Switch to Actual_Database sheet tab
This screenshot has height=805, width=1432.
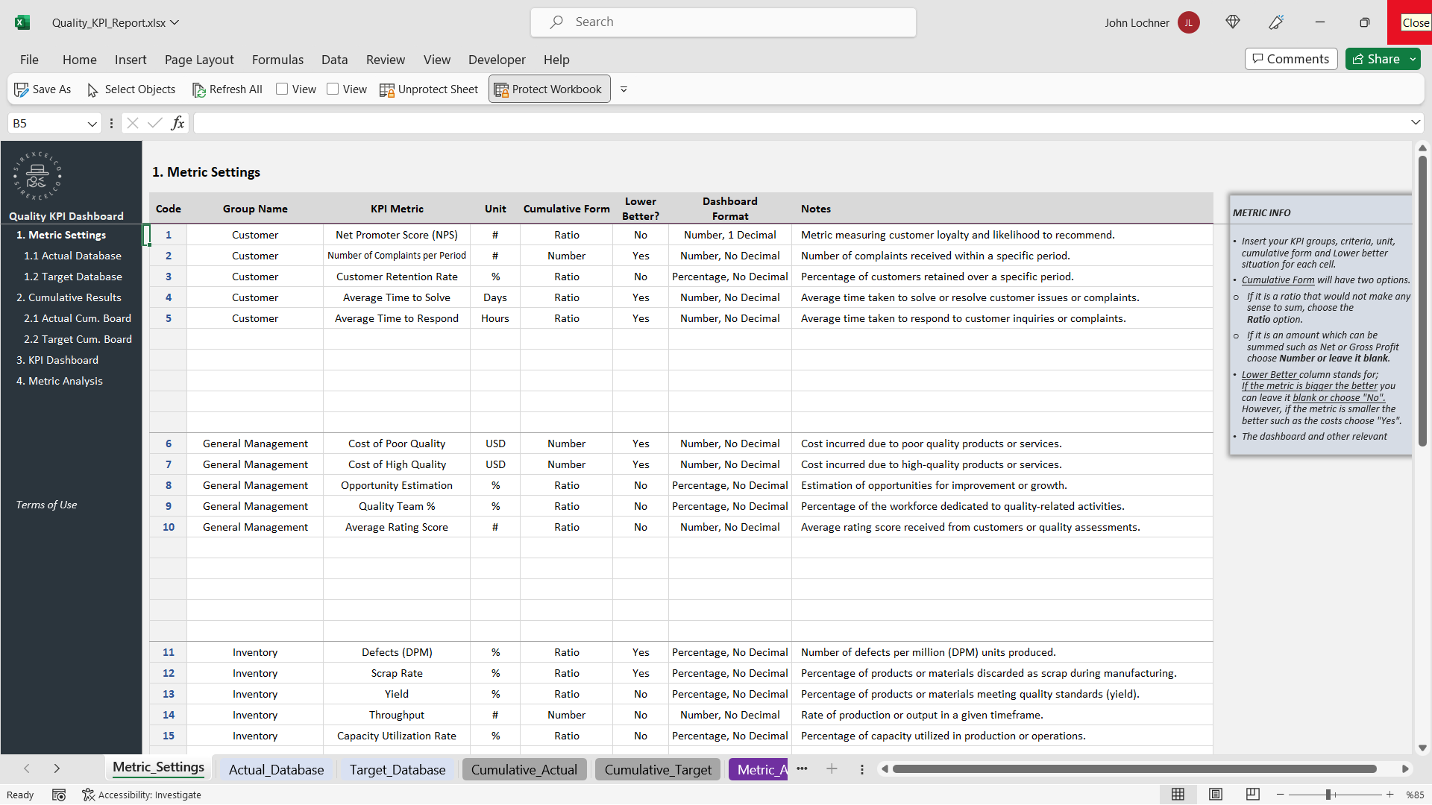pos(276,769)
